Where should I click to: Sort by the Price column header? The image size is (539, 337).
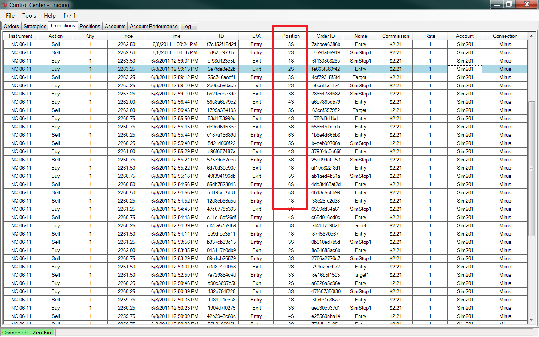127,36
